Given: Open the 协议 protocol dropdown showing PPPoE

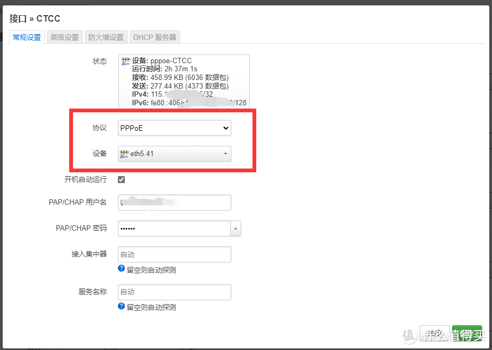Looking at the screenshot, I should pos(174,128).
